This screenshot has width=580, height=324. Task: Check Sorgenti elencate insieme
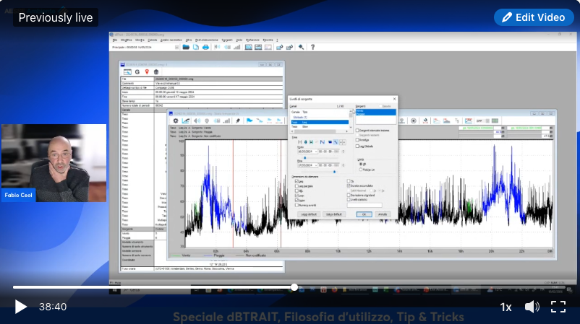tap(357, 131)
